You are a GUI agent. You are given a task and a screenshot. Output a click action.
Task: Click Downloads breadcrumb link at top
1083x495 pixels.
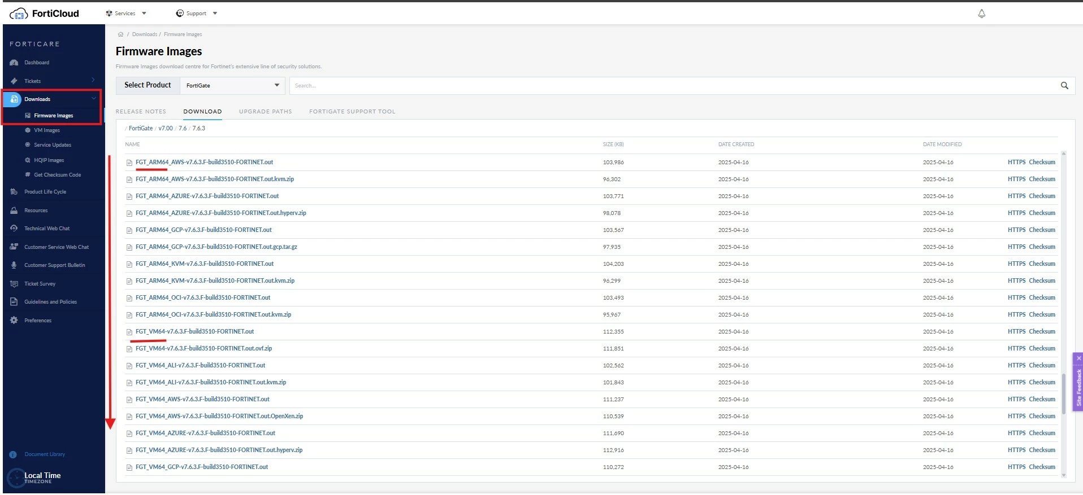(144, 34)
